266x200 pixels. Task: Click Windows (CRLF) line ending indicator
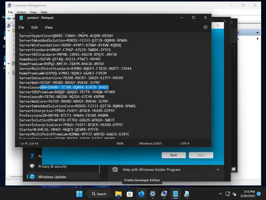pos(151,143)
